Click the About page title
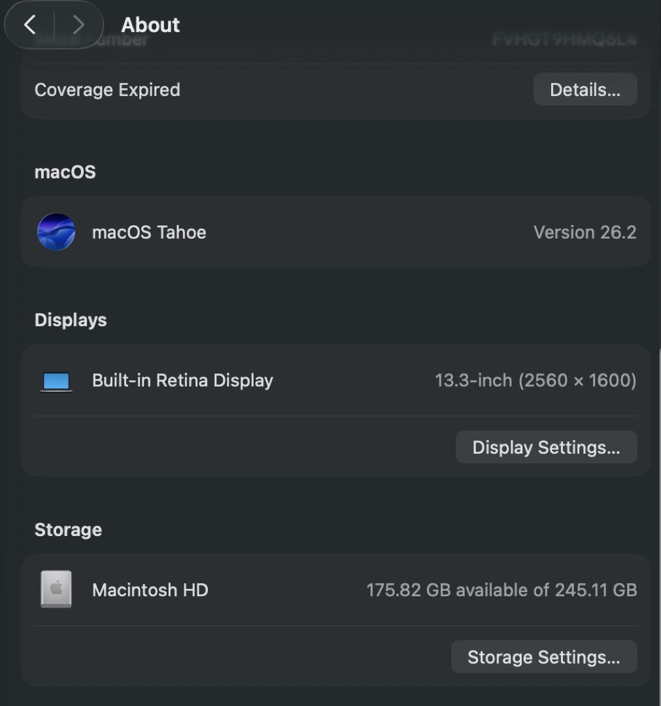This screenshot has width=661, height=706. click(x=150, y=24)
